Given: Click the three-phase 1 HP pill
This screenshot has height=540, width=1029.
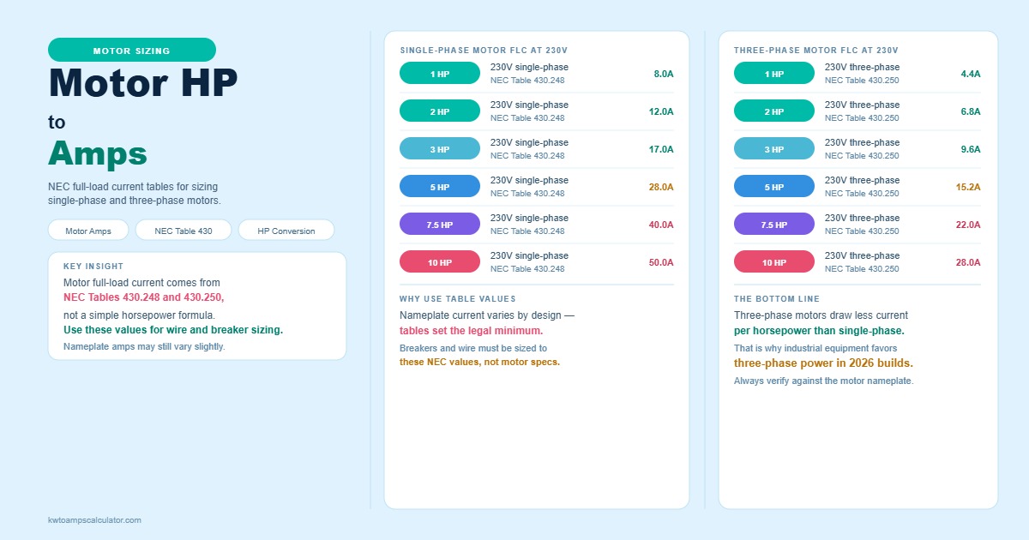Looking at the screenshot, I should tap(774, 74).
